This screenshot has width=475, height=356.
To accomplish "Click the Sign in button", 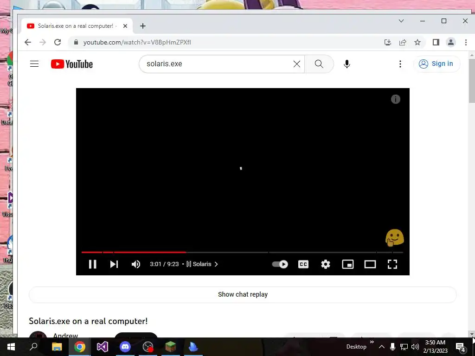I will [436, 64].
